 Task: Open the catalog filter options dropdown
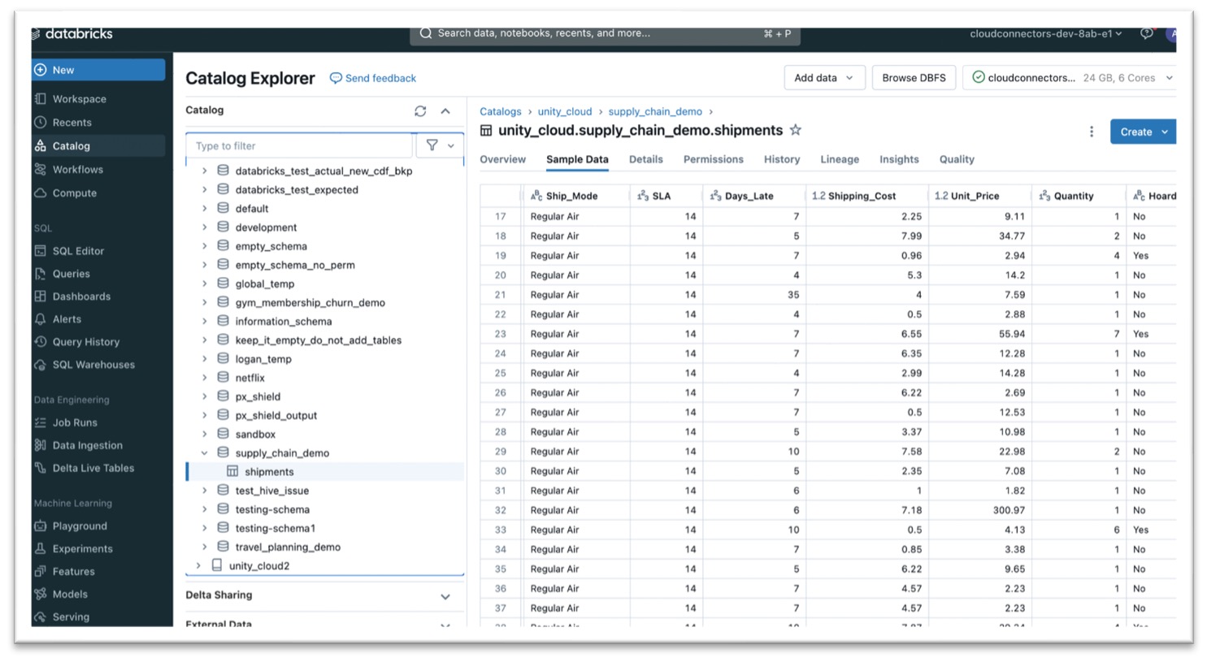(x=440, y=145)
